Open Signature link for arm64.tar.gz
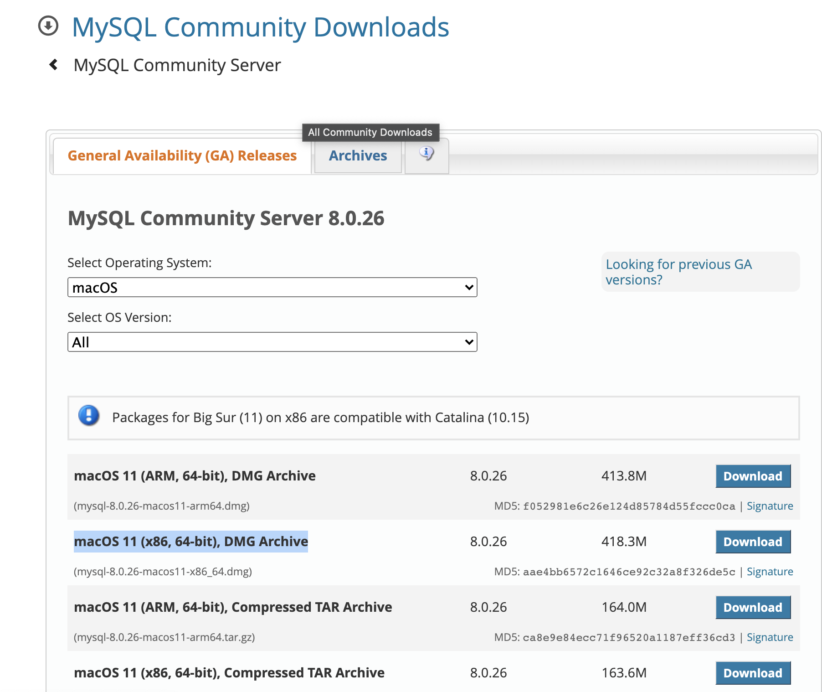 coord(770,637)
